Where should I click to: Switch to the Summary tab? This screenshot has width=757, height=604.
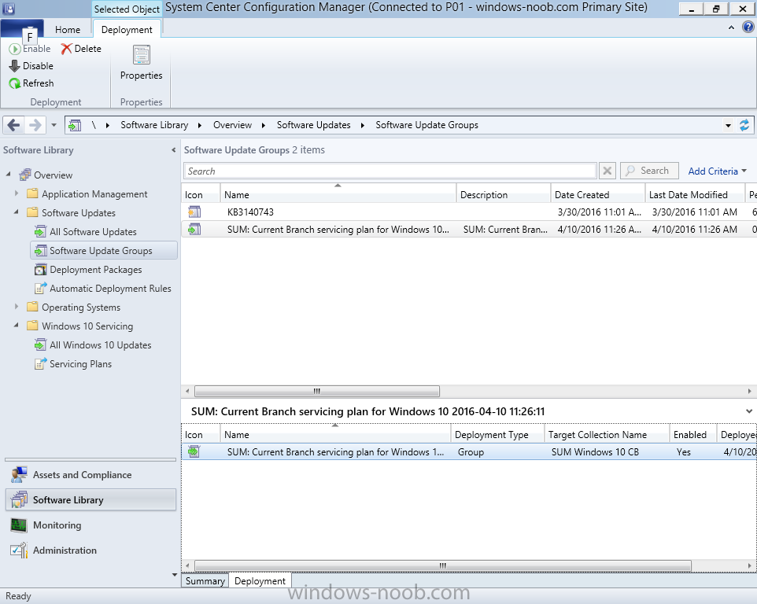205,581
